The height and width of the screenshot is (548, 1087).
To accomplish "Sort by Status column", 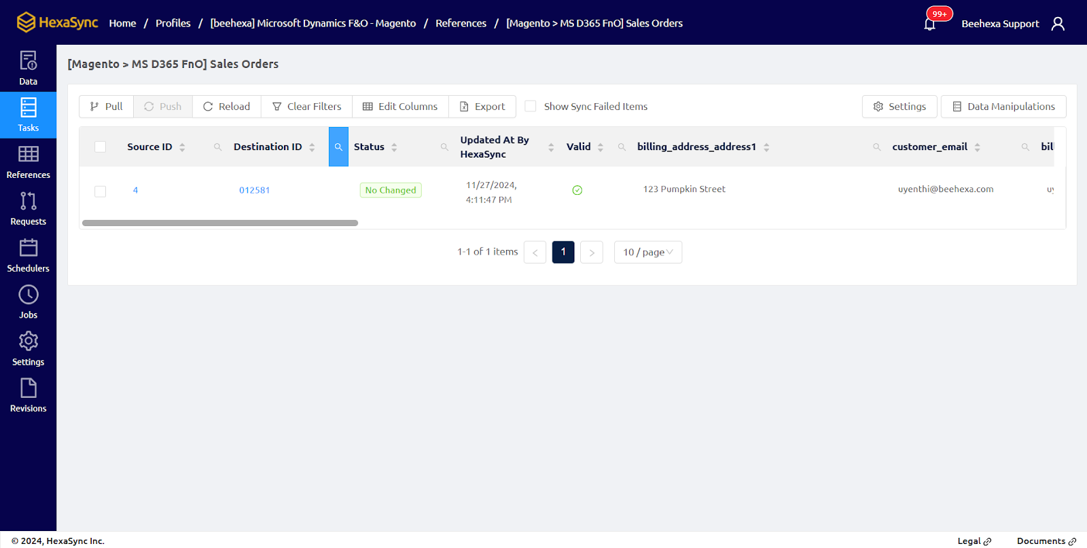I will [x=394, y=147].
